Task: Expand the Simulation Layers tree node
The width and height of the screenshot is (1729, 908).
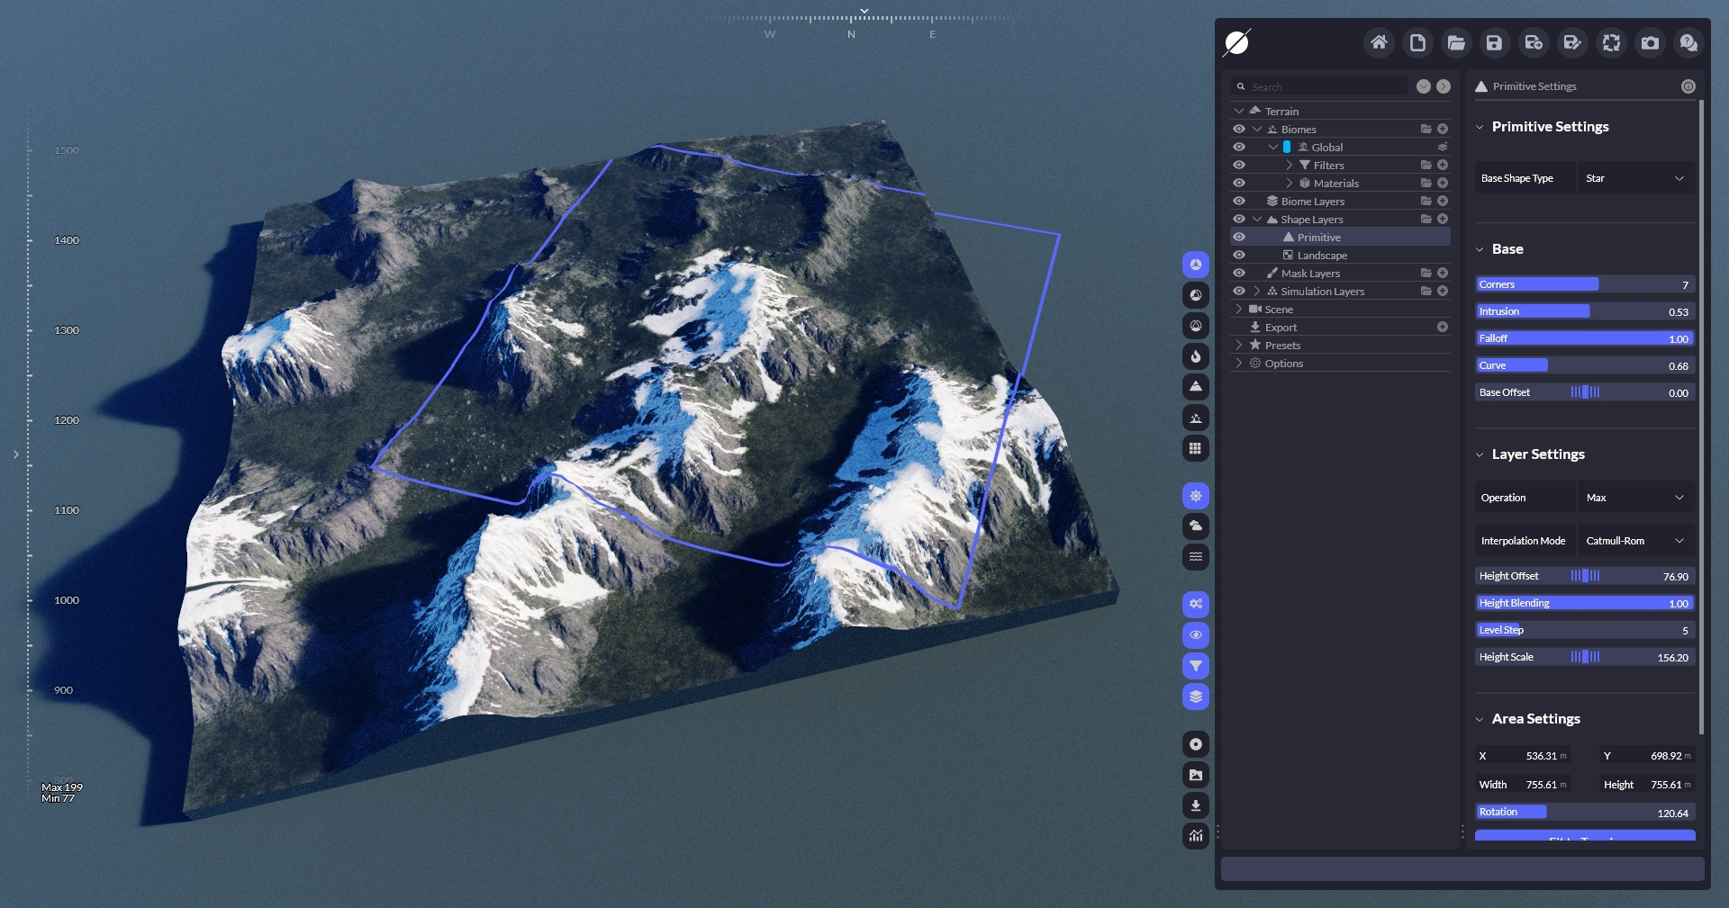Action: pos(1256,292)
